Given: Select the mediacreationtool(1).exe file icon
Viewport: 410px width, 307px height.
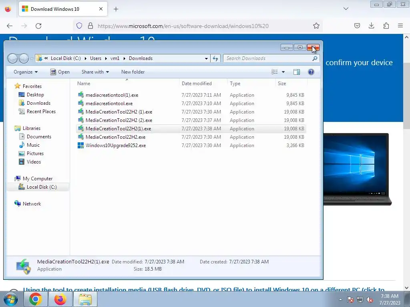Looking at the screenshot, I should 81,95.
